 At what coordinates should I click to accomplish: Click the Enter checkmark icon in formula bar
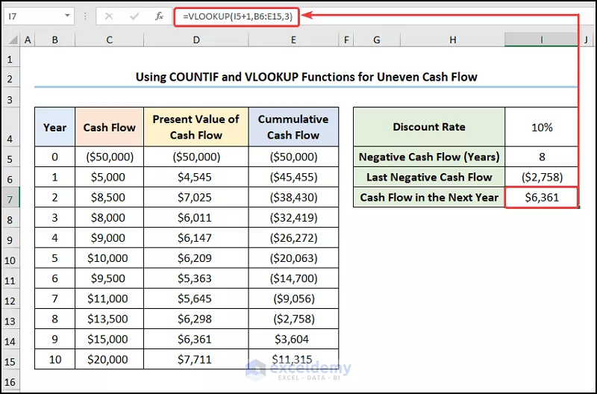134,16
